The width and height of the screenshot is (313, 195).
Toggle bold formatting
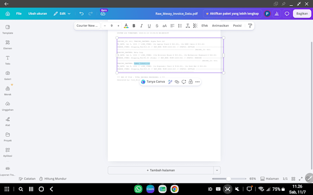coord(134,26)
